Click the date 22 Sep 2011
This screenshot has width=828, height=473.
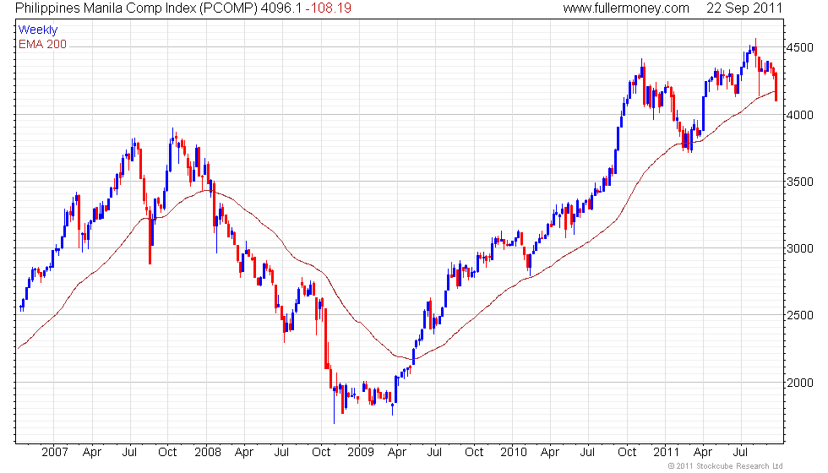pyautogui.click(x=744, y=8)
